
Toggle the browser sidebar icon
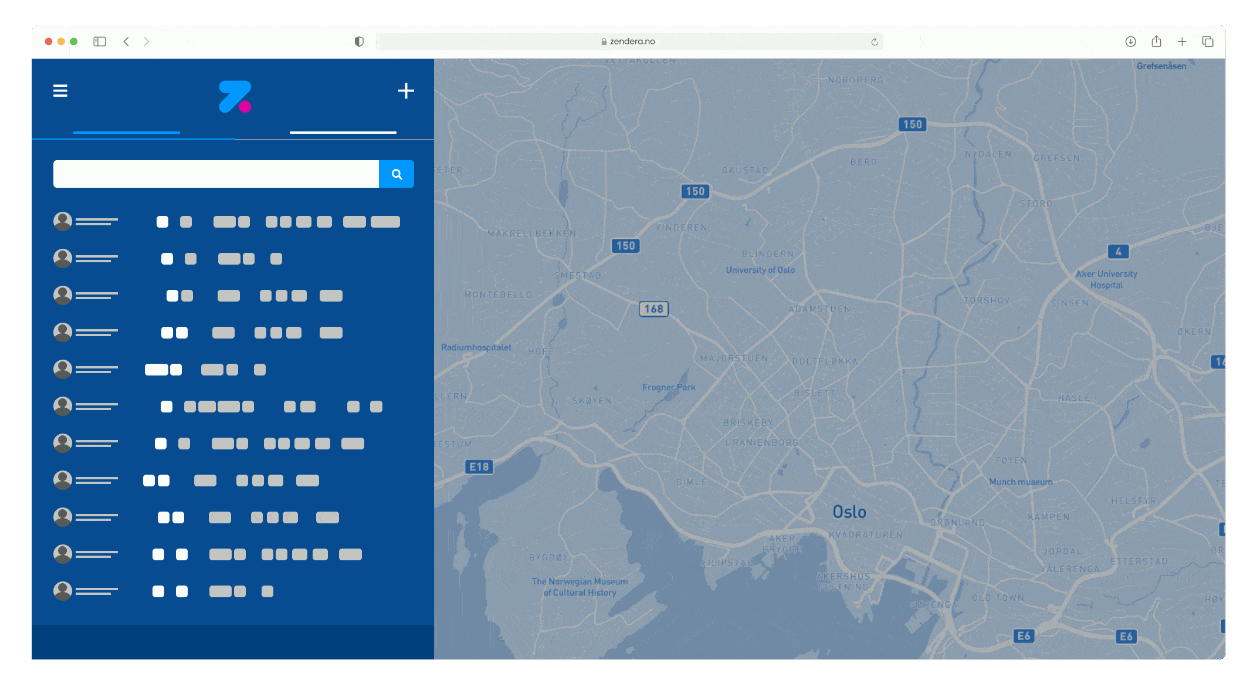click(x=100, y=42)
